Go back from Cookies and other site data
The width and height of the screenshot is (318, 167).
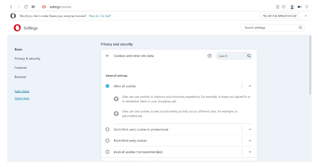(x=107, y=56)
